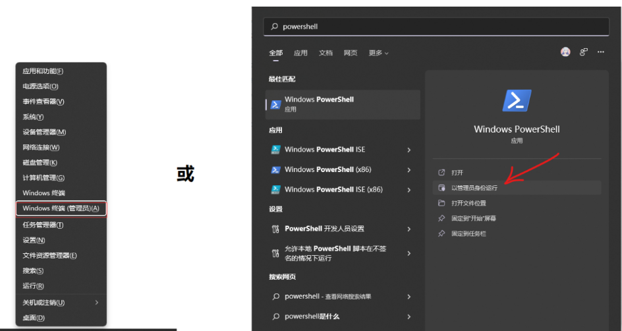
Task: Open the 更多 (More) dropdown
Action: [378, 53]
